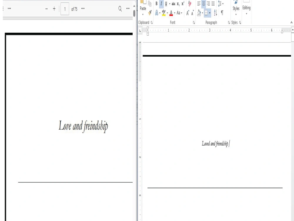Show or hide paragraph marks

click(x=222, y=13)
